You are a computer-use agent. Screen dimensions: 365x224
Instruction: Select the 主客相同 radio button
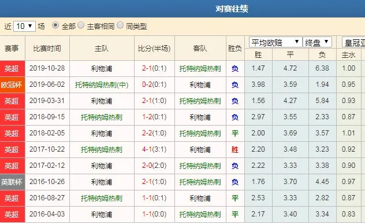(x=81, y=25)
